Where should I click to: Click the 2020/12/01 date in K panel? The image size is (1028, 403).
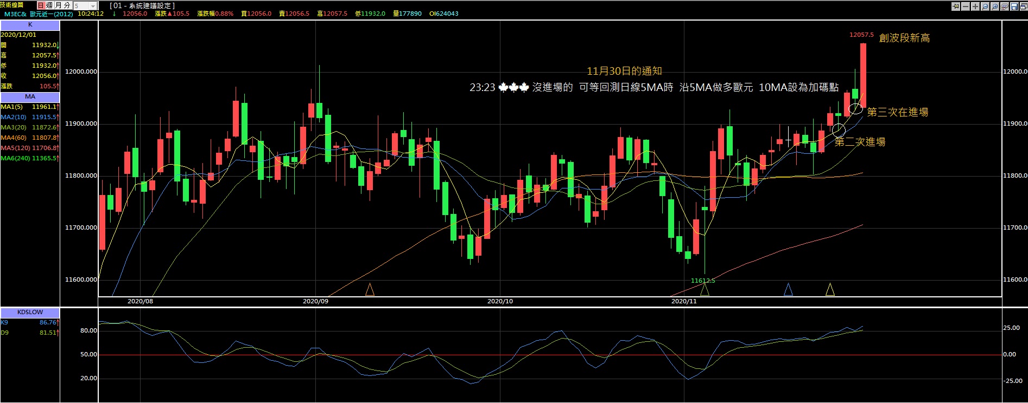coord(18,35)
